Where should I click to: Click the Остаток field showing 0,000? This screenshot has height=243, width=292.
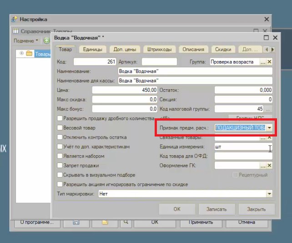243,90
